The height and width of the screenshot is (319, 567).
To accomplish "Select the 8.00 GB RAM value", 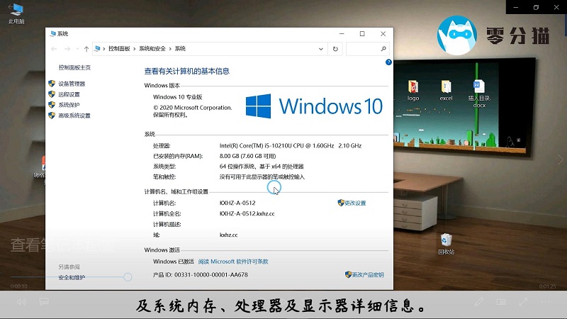I will point(247,156).
